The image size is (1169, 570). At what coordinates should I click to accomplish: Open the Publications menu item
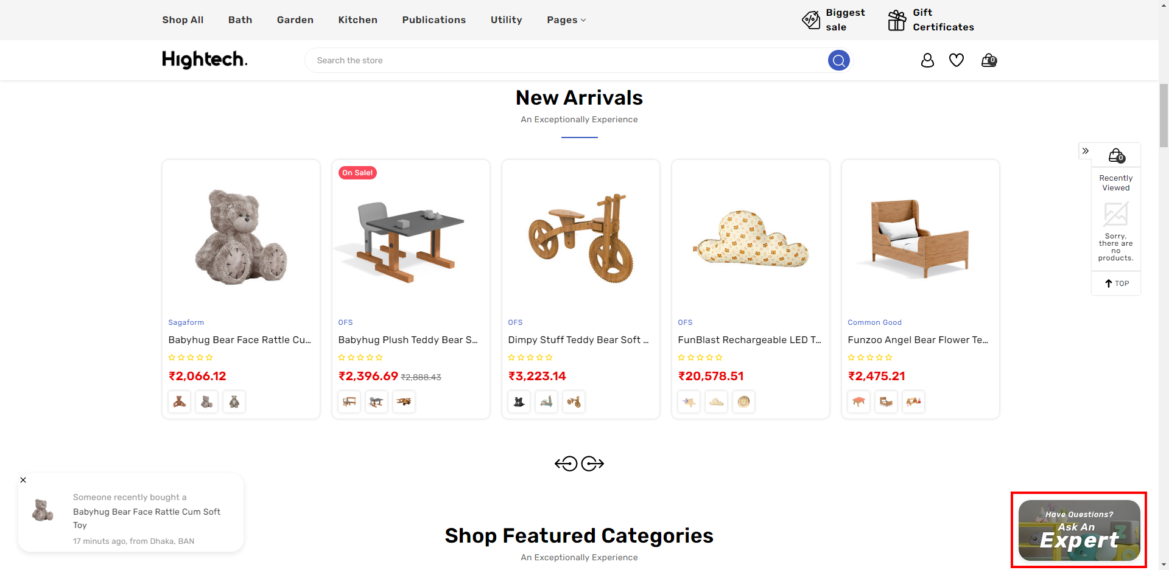(x=434, y=20)
